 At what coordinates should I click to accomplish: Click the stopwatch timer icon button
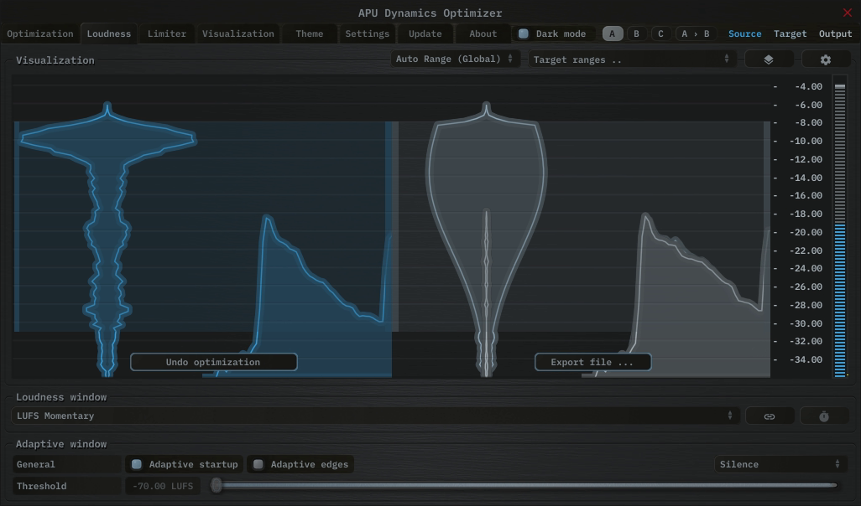[x=824, y=416]
